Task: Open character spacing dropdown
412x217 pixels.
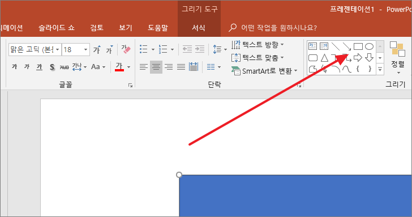Action: pyautogui.click(x=80, y=67)
